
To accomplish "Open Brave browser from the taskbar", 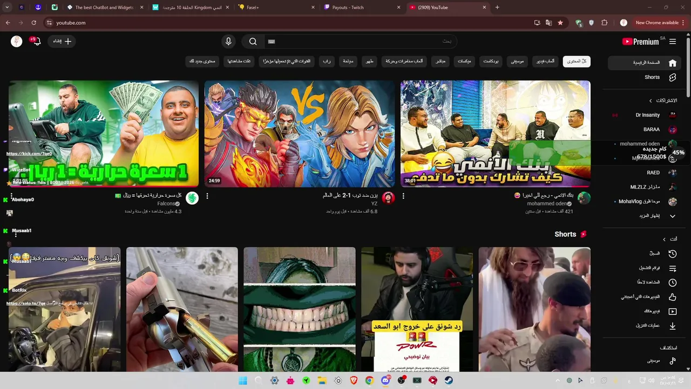I will 354,380.
